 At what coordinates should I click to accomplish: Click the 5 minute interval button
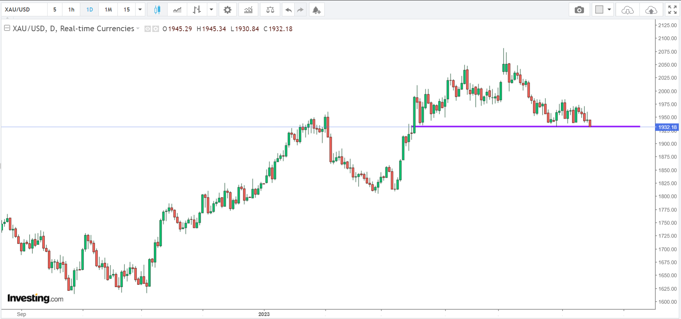[55, 10]
